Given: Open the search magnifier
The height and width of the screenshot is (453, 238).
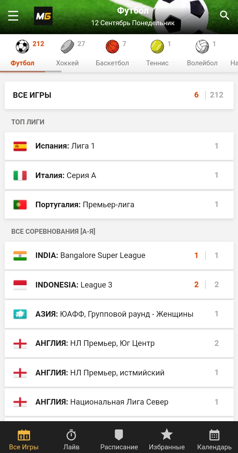Looking at the screenshot, I should pos(224,15).
